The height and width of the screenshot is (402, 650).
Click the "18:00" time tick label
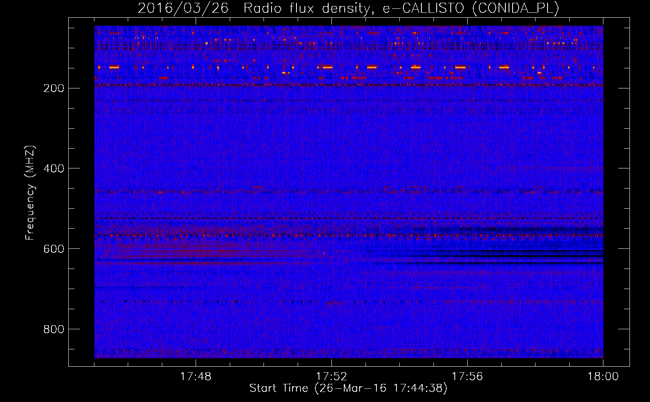[603, 377]
